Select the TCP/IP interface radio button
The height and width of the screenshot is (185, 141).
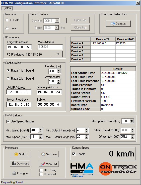(x=7, y=20)
